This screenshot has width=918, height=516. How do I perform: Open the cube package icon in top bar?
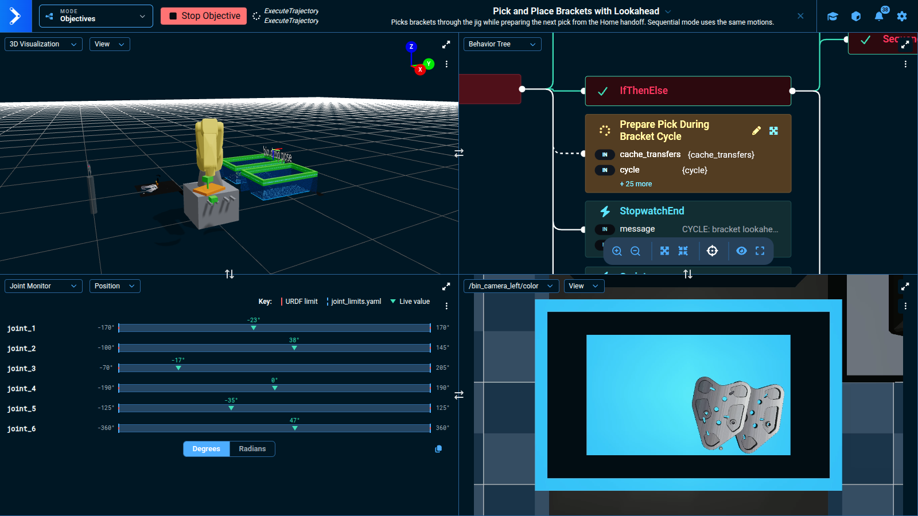(x=856, y=16)
